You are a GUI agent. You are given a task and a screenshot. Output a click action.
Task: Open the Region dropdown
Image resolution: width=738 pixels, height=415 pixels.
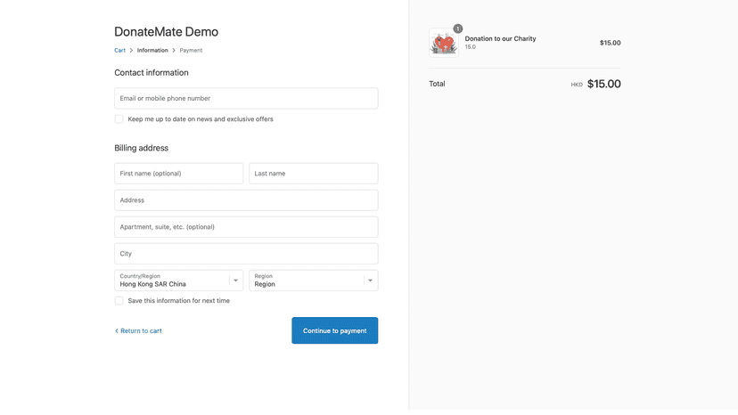point(314,281)
